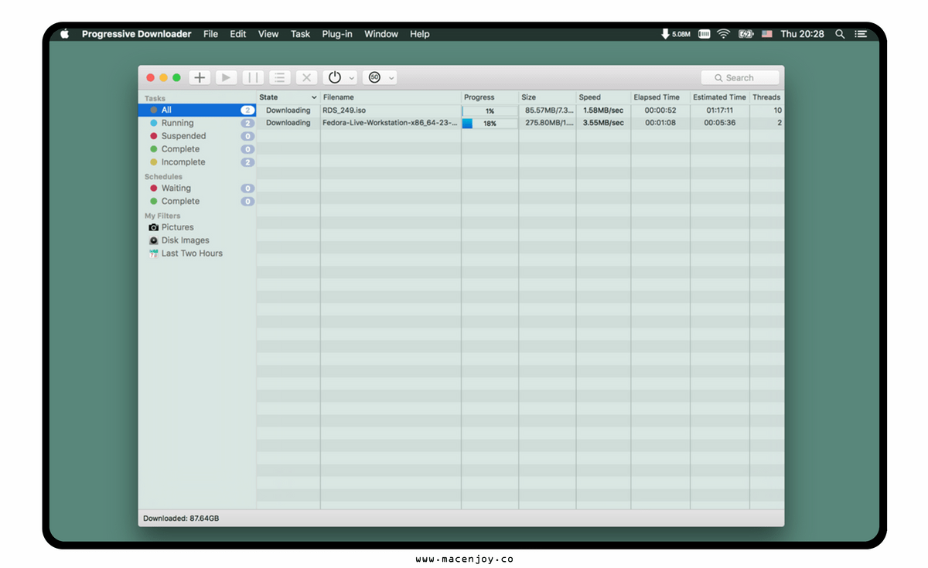The width and height of the screenshot is (928, 568).
Task: Open the battery status menu
Action: [x=745, y=34]
